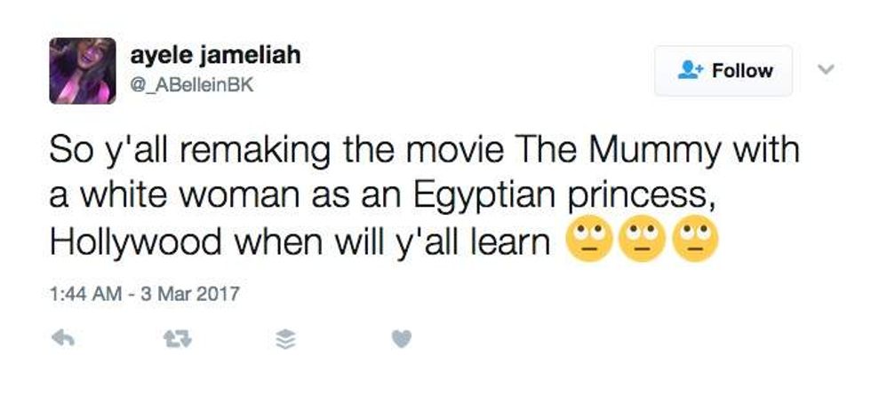Click the middle eye-roll emoji
Screen dimensions: 871x395
642,241
